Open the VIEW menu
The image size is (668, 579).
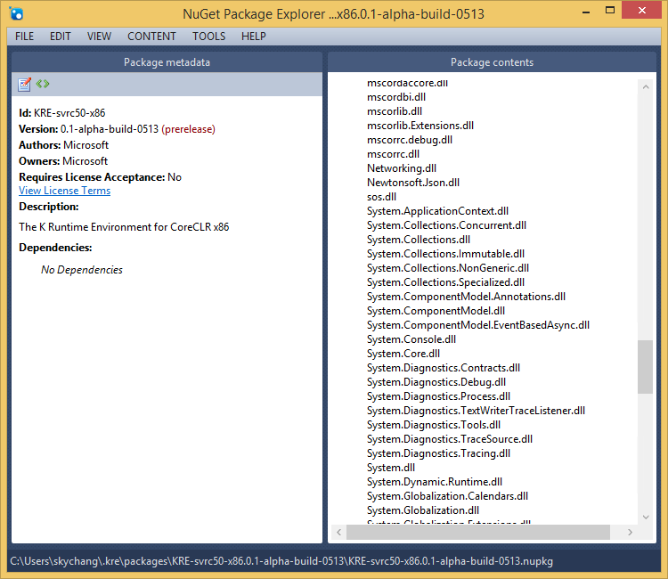[x=99, y=37]
